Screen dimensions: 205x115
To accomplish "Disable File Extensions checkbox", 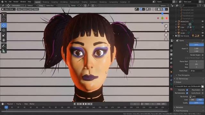I will [187, 93].
